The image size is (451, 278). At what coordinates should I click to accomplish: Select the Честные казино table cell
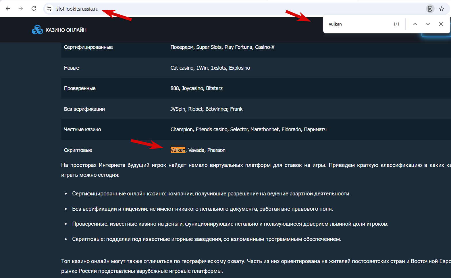(x=82, y=130)
